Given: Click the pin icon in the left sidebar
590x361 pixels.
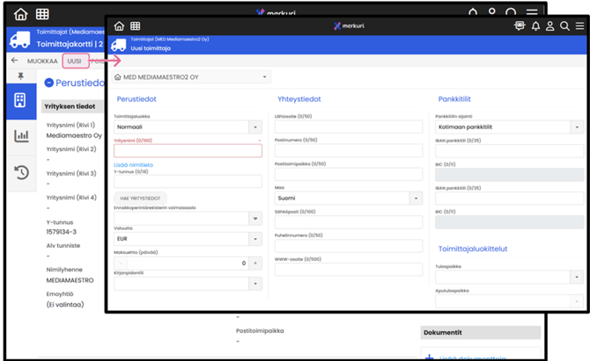Looking at the screenshot, I should [x=19, y=77].
